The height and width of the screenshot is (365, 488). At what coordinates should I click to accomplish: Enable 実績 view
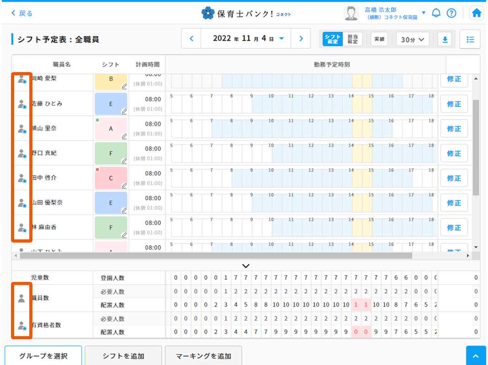[x=379, y=39]
